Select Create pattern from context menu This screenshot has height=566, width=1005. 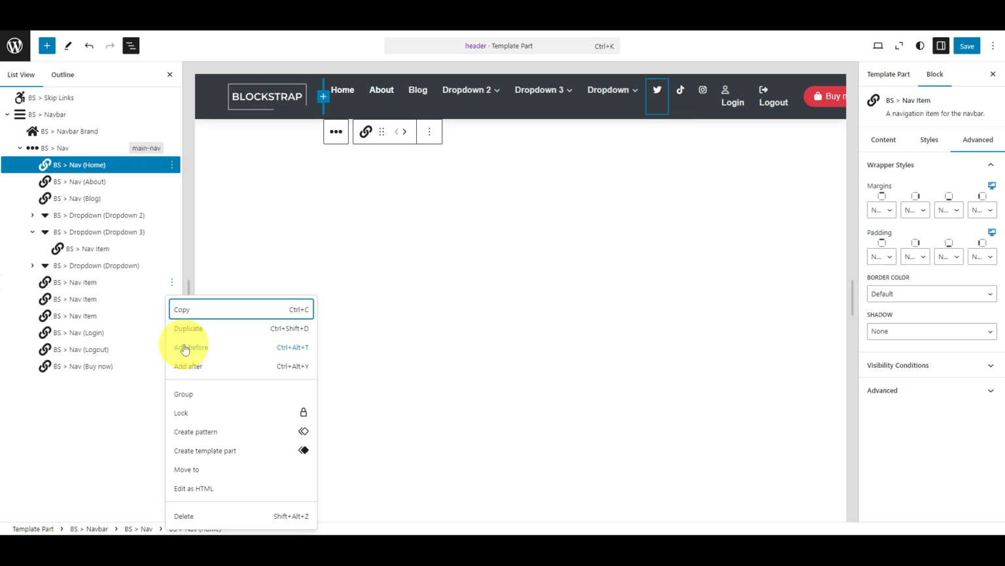point(196,432)
